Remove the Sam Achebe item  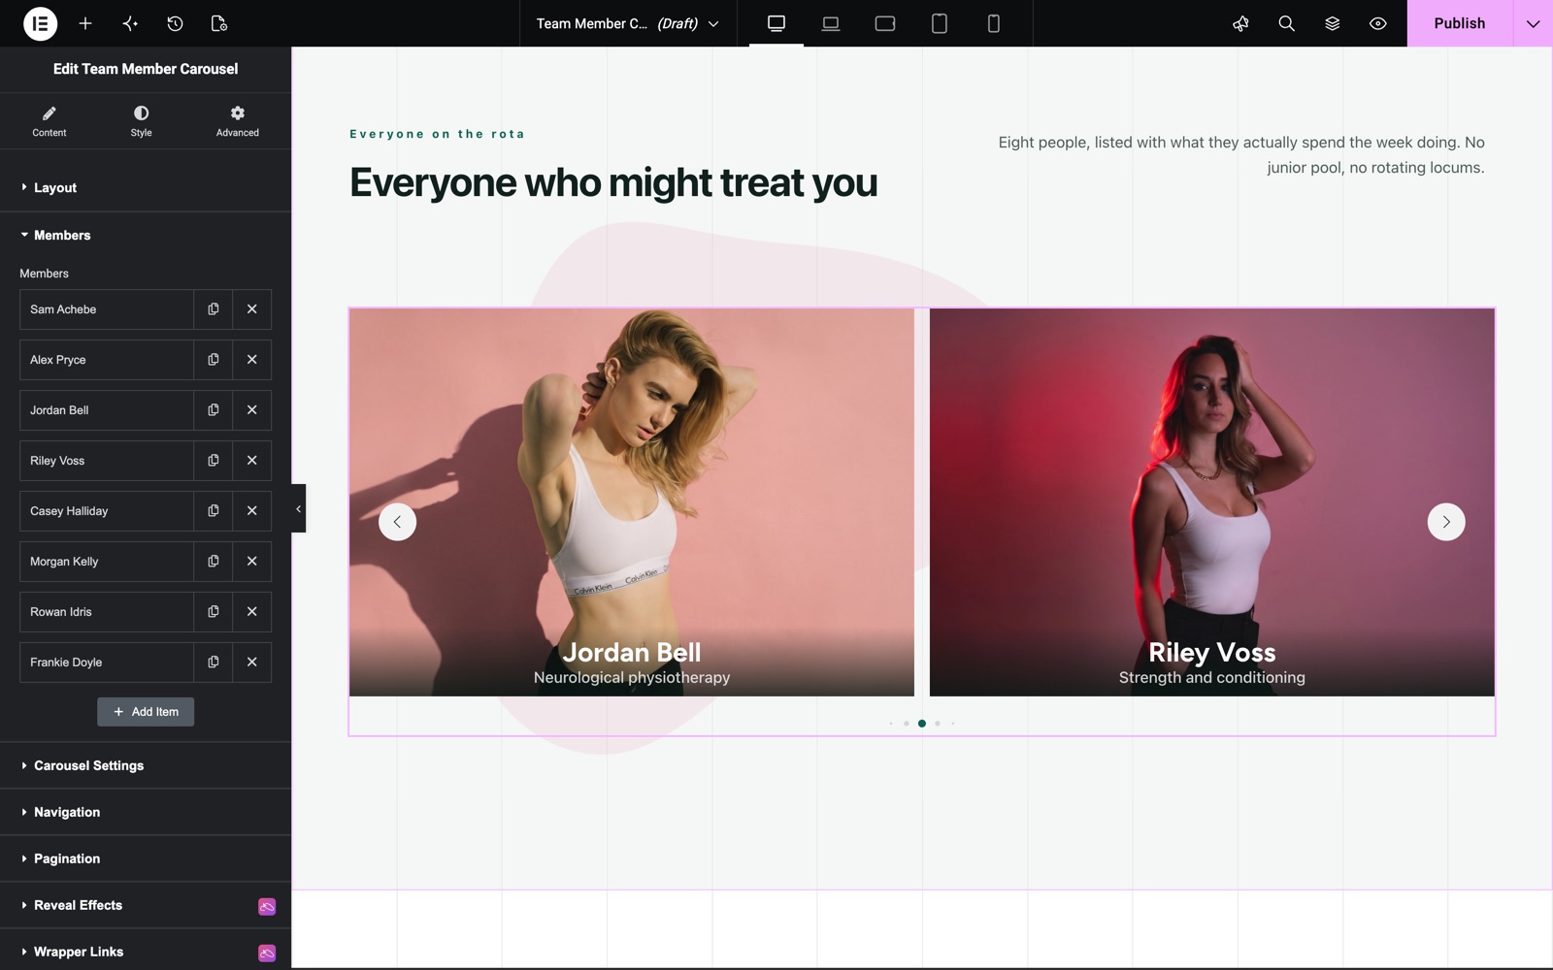(252, 309)
